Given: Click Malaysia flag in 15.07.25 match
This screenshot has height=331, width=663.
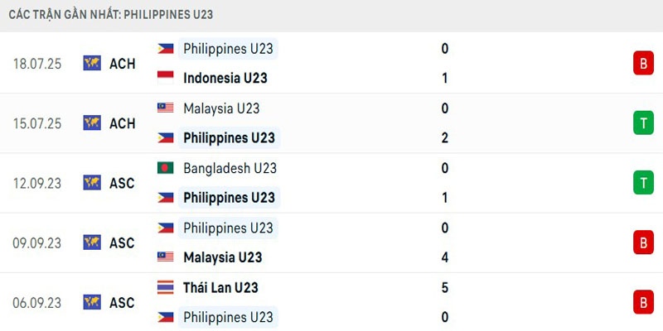Looking at the screenshot, I should (x=166, y=108).
